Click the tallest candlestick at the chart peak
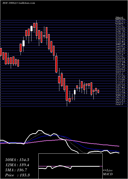 (x=37, y=30)
